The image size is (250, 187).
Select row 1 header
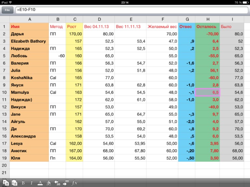(5, 27)
